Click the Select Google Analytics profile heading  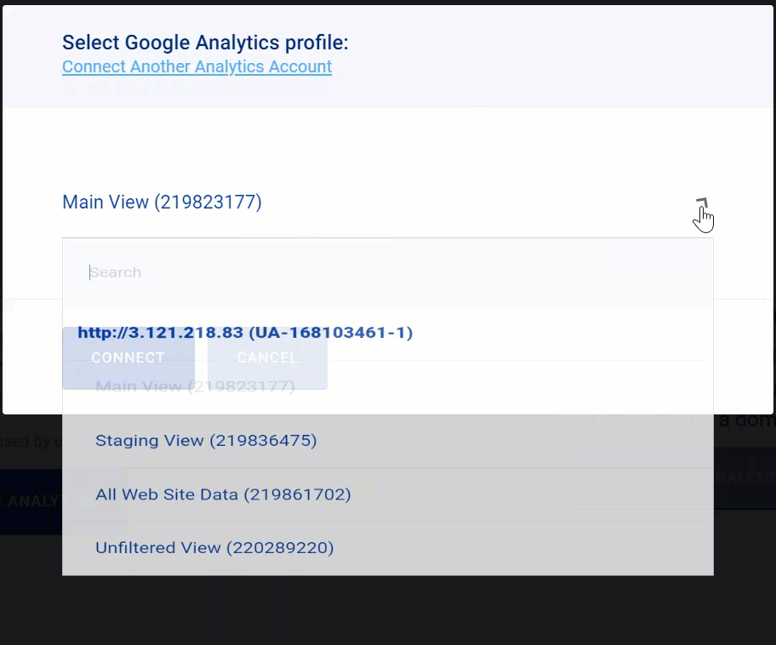205,43
